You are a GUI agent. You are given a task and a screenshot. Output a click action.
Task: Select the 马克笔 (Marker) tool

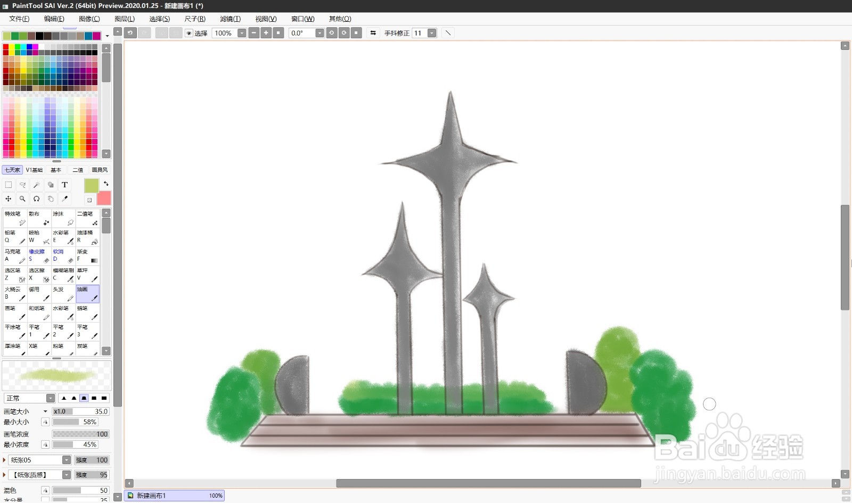click(x=15, y=254)
